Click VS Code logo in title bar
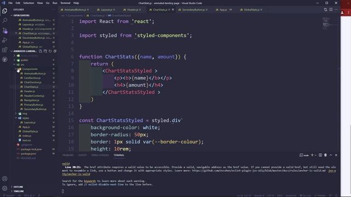Screen dimensions: 351x197 click(x=4, y=3)
